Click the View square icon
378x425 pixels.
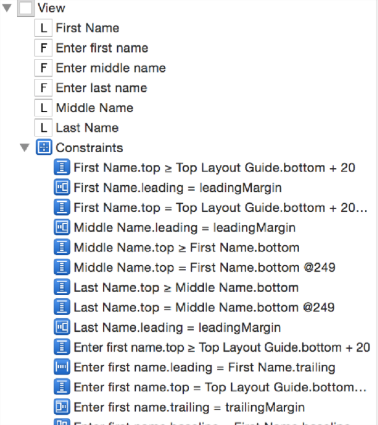coord(26,8)
